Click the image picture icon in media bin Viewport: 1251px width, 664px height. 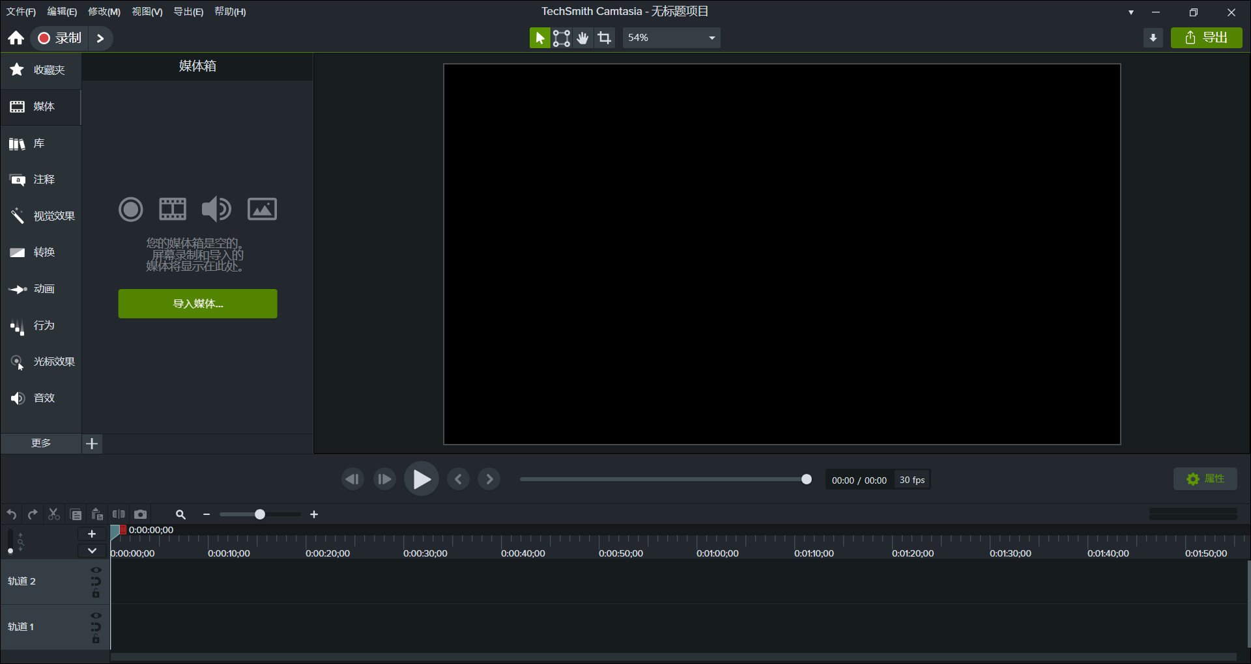(x=262, y=209)
